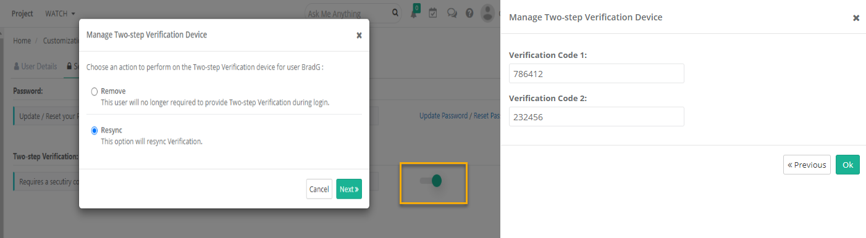Open the help question mark icon
The width and height of the screenshot is (866, 238).
coord(469,13)
